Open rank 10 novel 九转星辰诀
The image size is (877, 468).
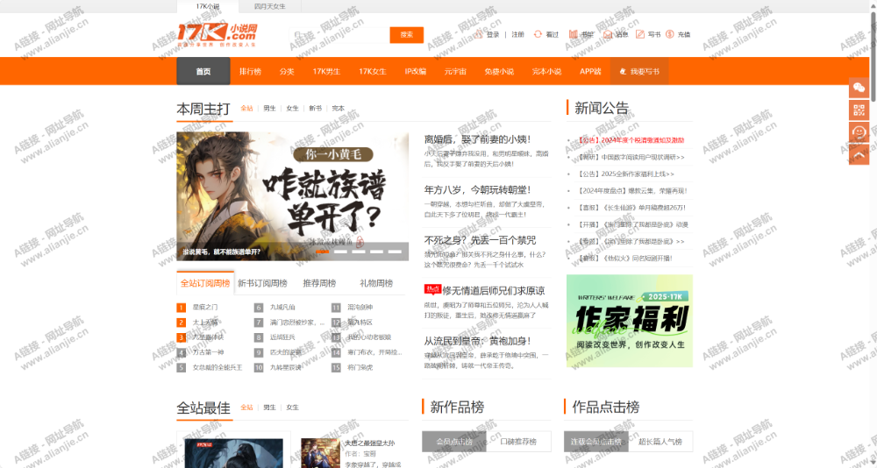coord(286,367)
